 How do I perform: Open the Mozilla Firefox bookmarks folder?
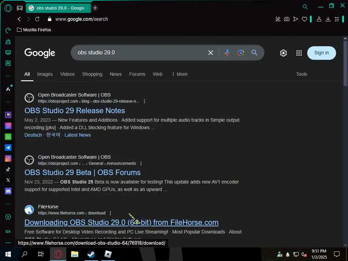pyautogui.click(x=34, y=30)
